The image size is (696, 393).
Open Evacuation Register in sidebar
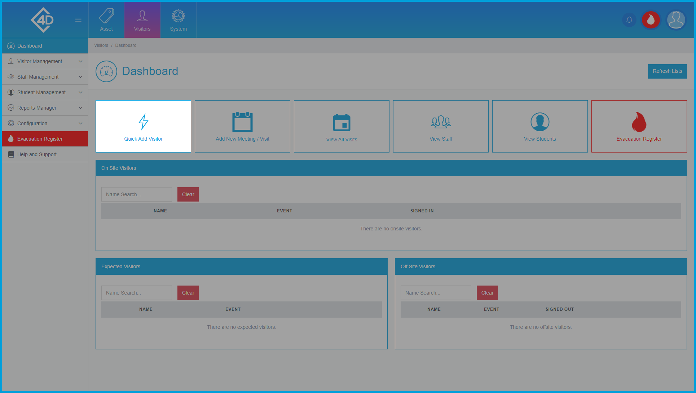pos(45,139)
